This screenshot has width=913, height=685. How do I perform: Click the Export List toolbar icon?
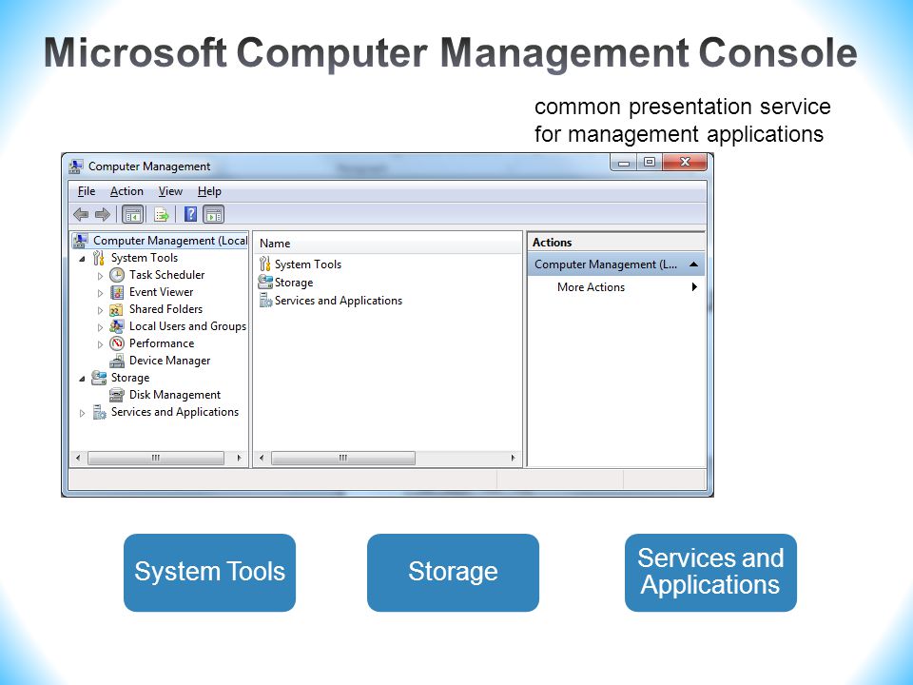pyautogui.click(x=162, y=215)
